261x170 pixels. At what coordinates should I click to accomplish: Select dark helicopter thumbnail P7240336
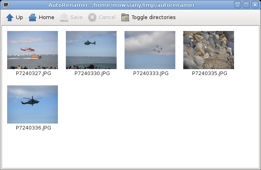tap(33, 104)
